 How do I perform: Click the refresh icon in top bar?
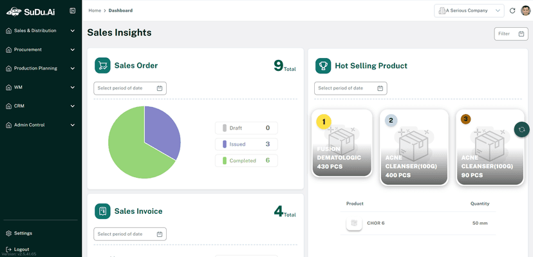tap(512, 11)
